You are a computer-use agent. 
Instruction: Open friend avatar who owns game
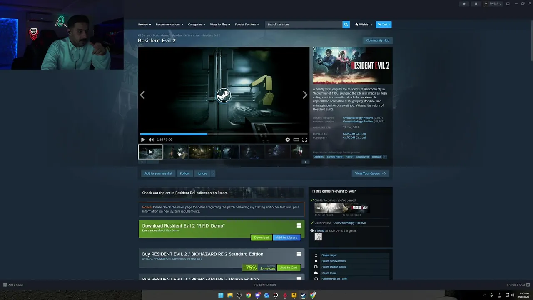[318, 237]
